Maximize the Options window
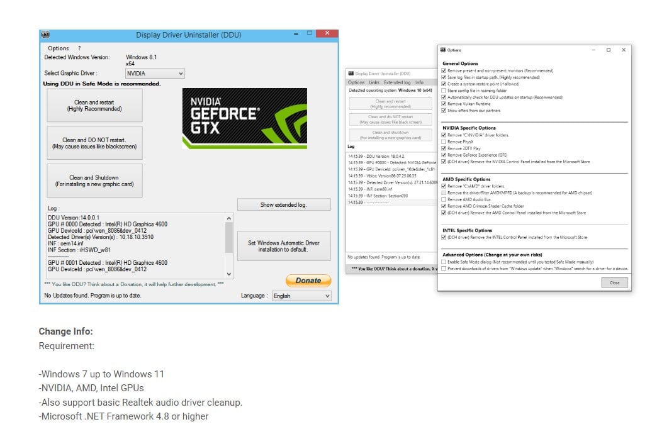 (x=609, y=50)
